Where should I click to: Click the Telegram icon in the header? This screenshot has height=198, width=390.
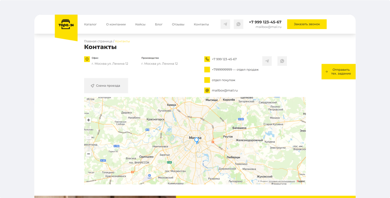225,24
